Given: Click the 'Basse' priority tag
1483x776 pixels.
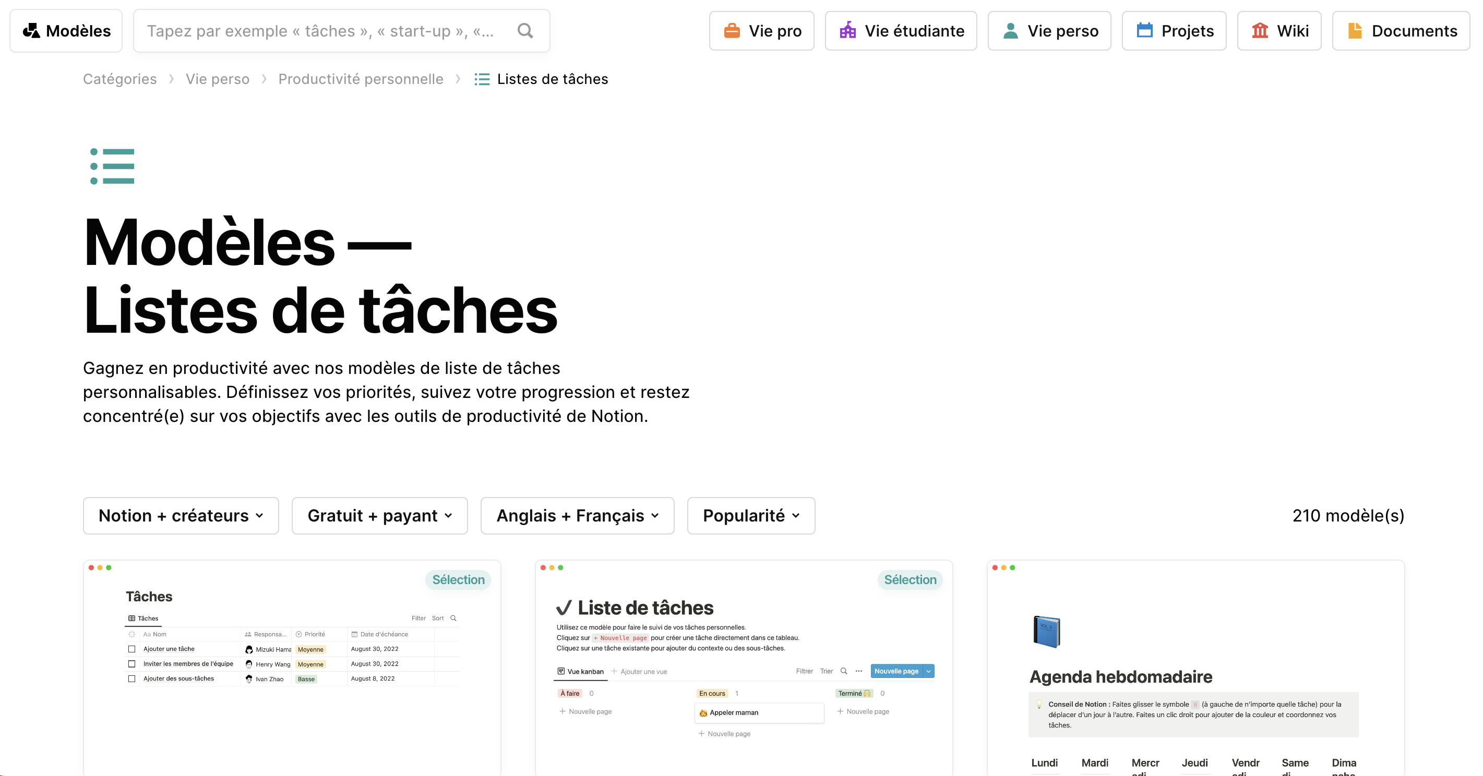Looking at the screenshot, I should click(x=306, y=680).
